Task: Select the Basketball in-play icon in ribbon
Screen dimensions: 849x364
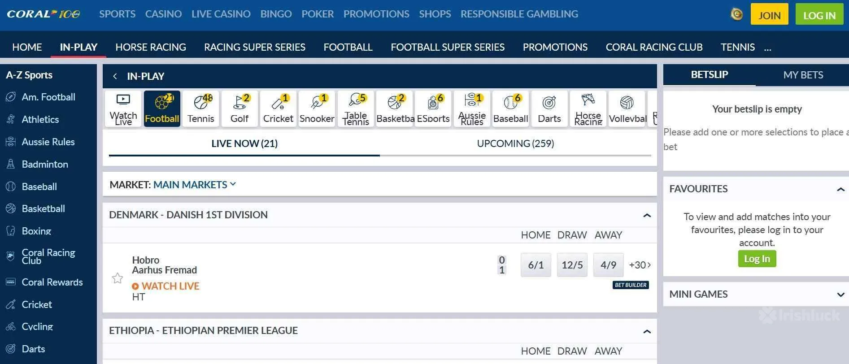Action: click(395, 108)
